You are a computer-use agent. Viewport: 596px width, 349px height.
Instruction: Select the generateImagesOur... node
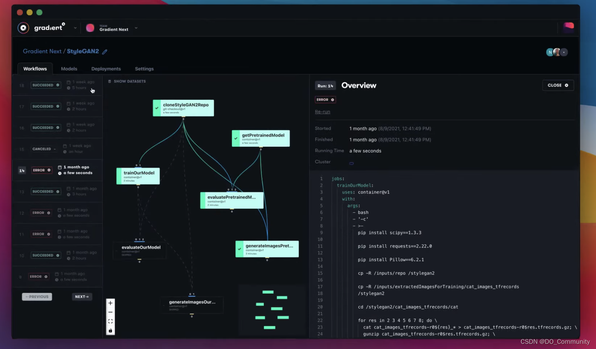(192, 305)
